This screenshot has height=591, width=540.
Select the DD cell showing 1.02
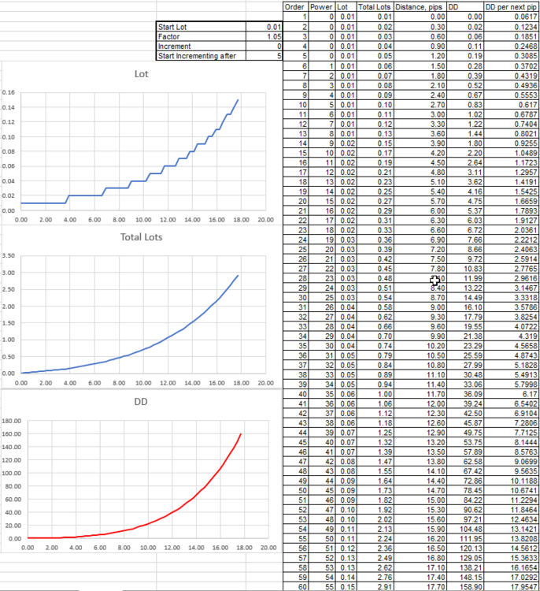465,114
